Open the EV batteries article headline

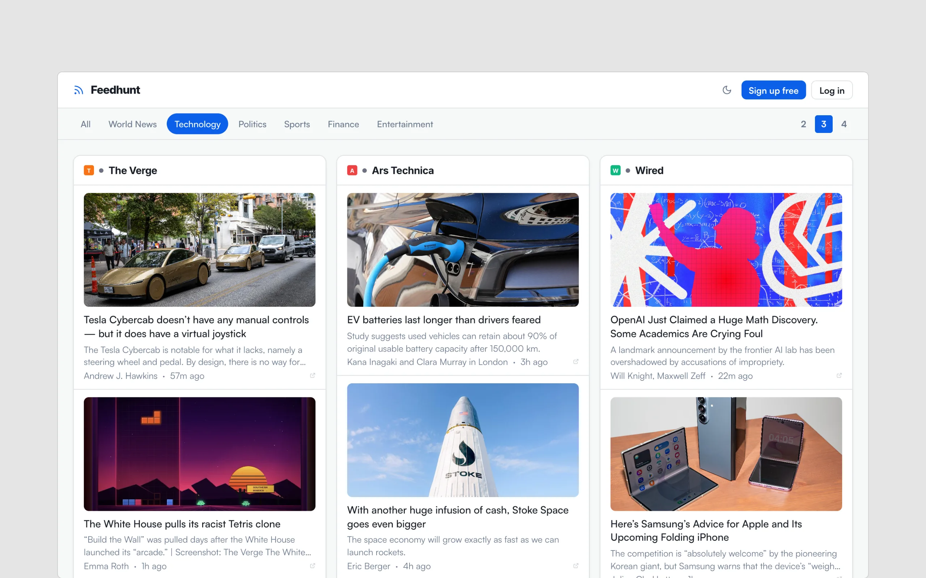[x=444, y=320]
